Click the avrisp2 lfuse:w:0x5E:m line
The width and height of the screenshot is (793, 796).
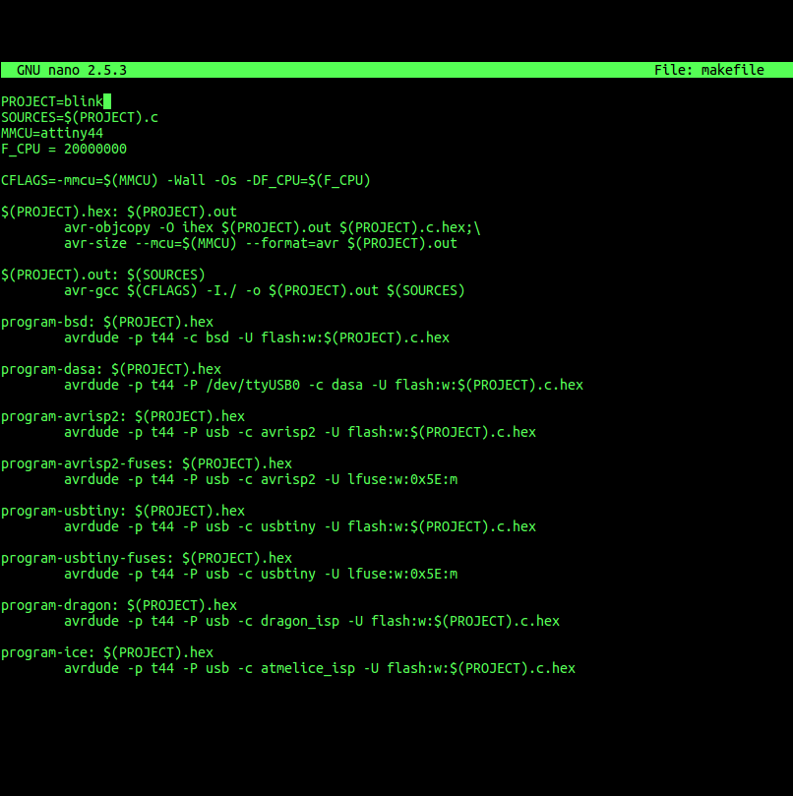(261, 479)
